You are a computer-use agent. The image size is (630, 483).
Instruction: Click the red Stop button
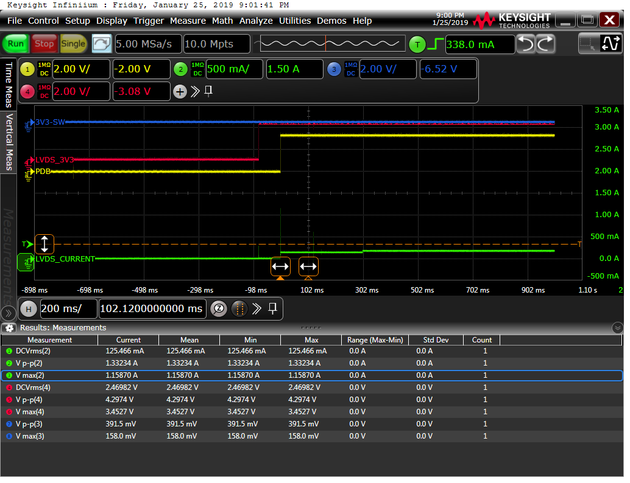pos(44,44)
